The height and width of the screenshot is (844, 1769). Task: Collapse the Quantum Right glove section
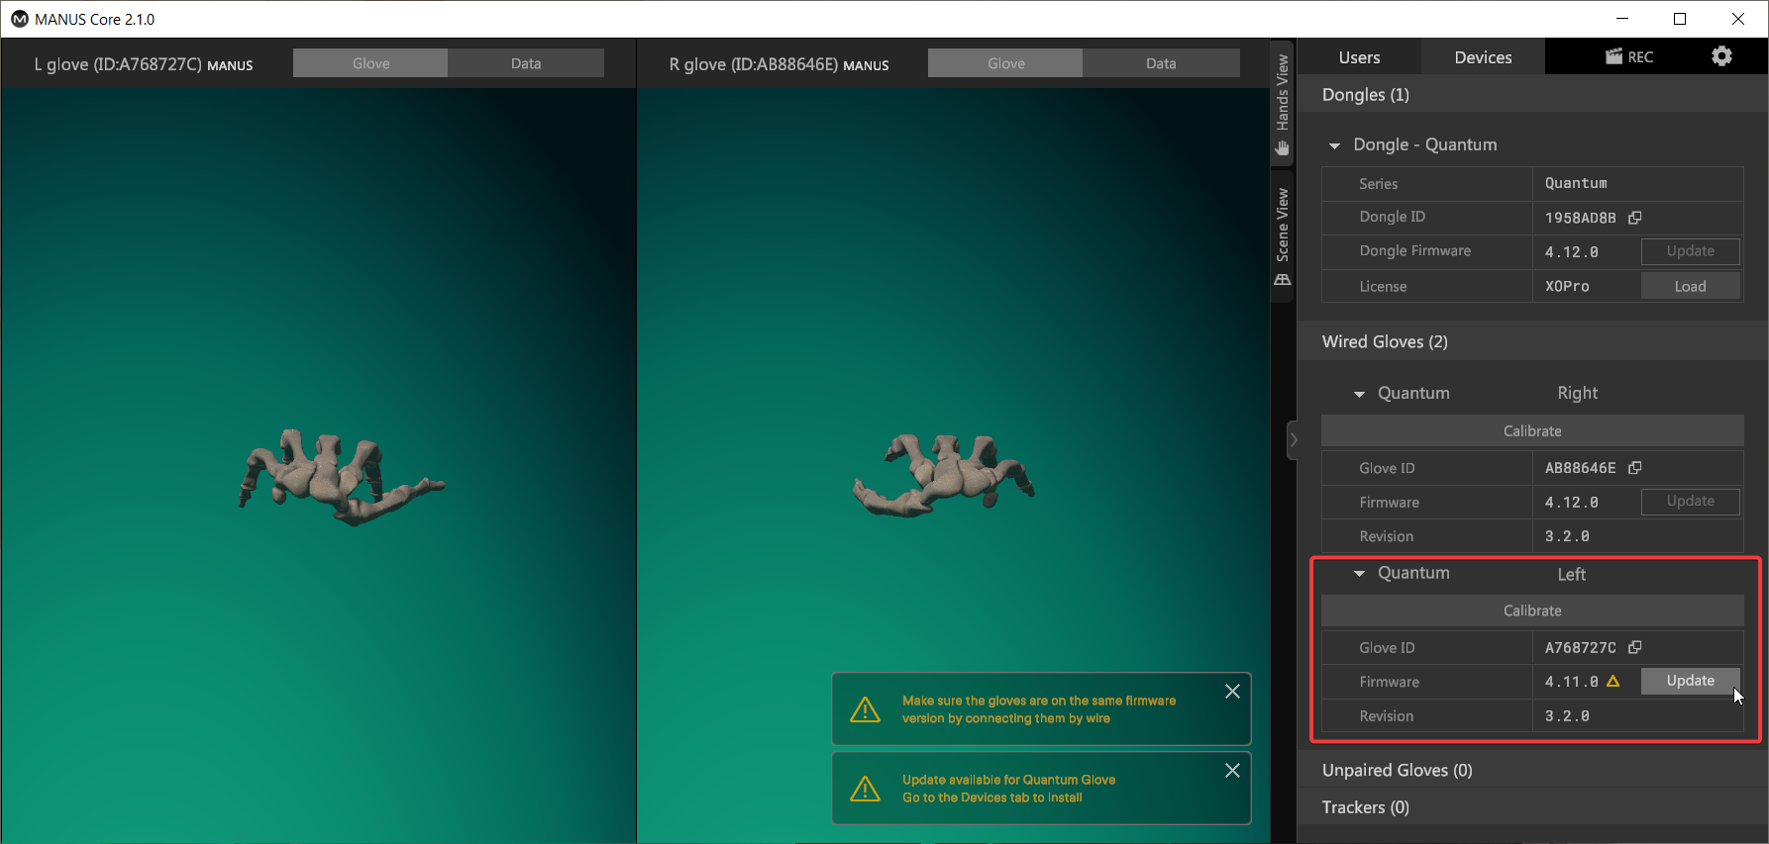click(1359, 394)
